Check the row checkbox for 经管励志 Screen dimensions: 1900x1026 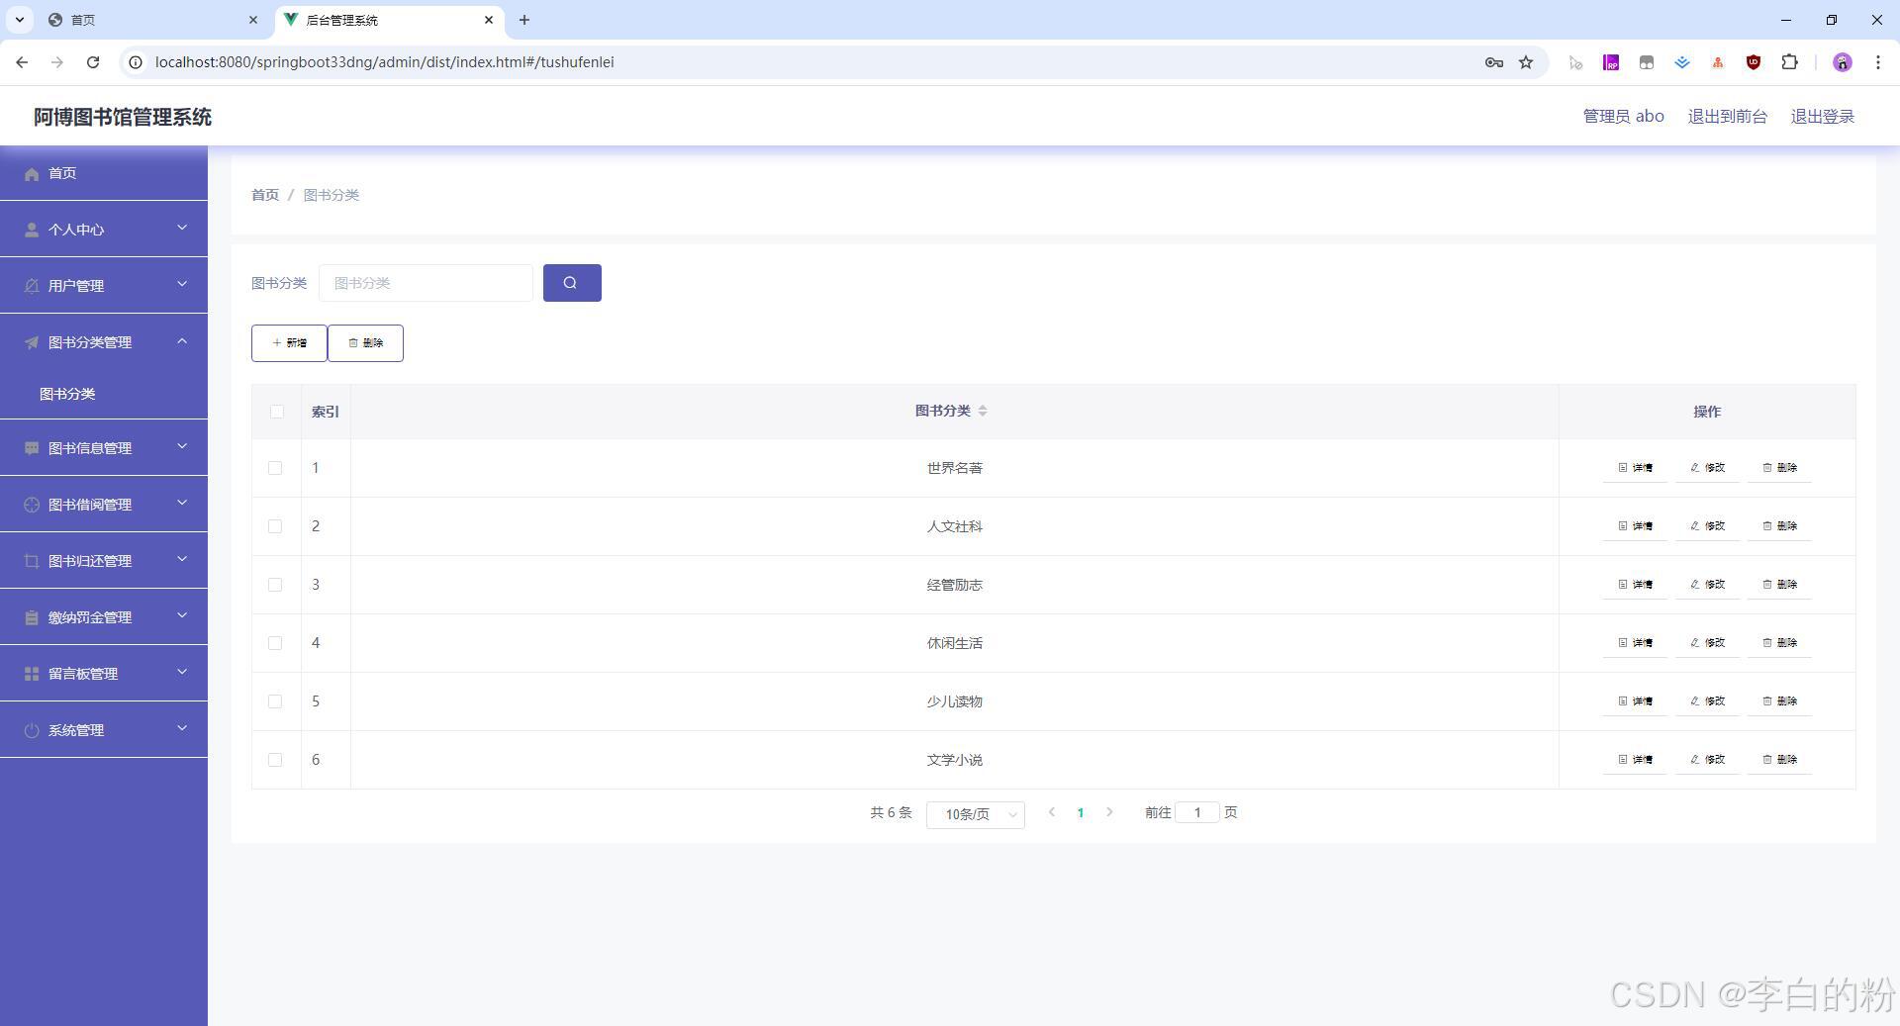point(275,585)
